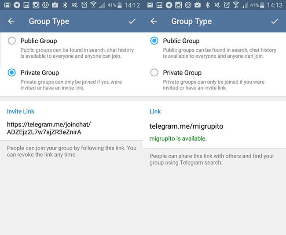Viewport: 286px width, 235px height.
Task: Select Public Group radio on the Invite Link screen
Action: [x=12, y=41]
